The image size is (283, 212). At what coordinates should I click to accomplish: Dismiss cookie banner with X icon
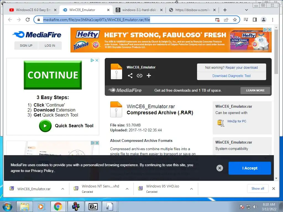pos(220,168)
